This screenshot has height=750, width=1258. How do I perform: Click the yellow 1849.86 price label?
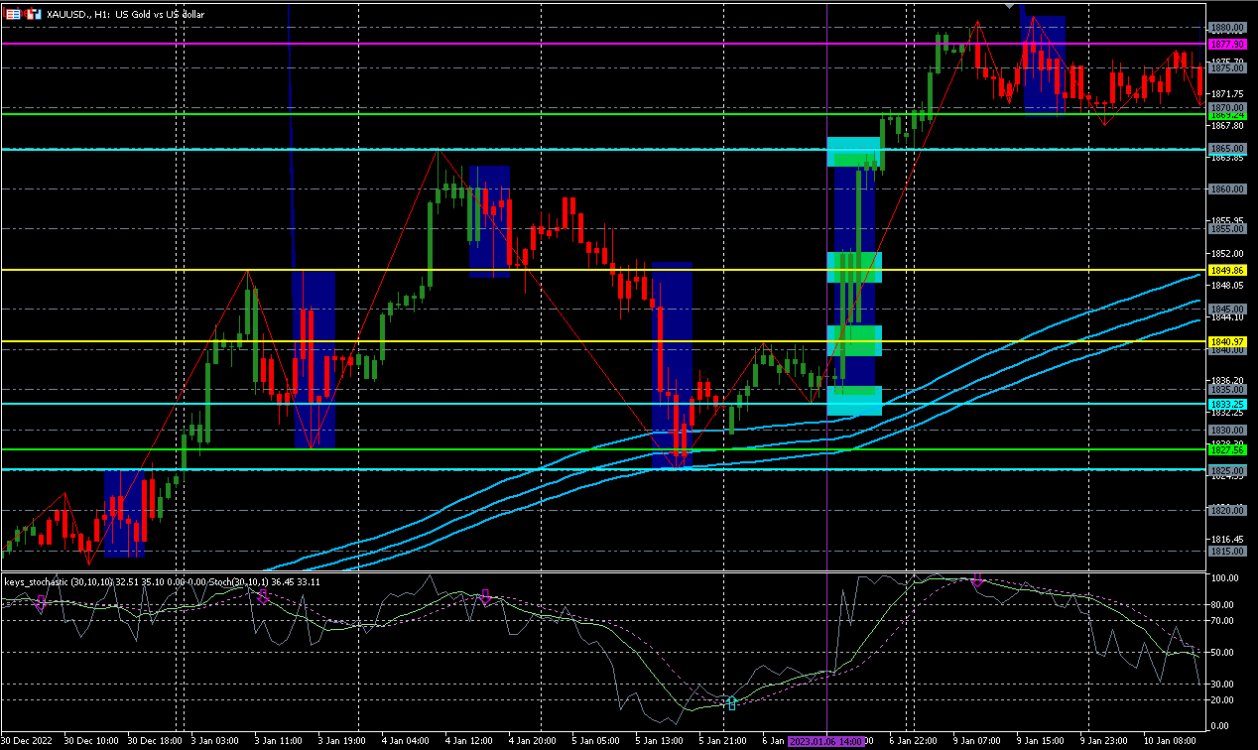[x=1227, y=270]
